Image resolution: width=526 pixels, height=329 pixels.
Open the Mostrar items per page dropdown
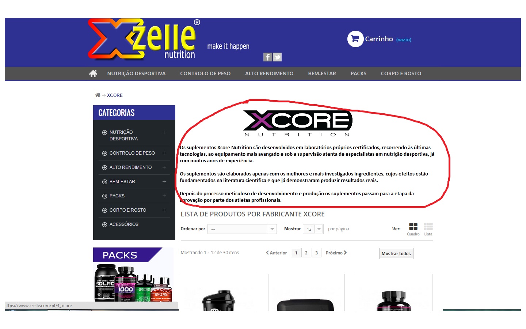tap(313, 229)
